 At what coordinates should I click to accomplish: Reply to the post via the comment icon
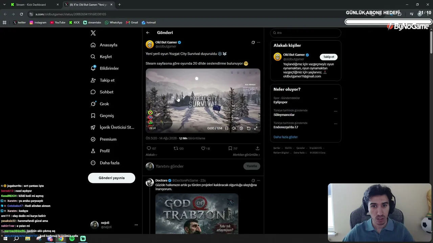tap(149, 148)
